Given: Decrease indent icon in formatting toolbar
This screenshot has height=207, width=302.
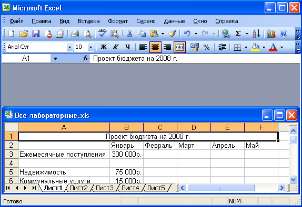Looking at the screenshot, I should point(222,47).
